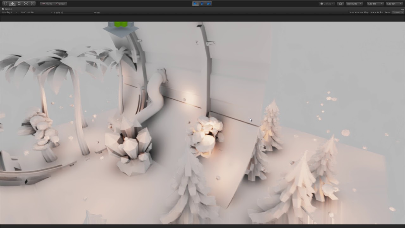Viewport: 405px width, 228px height.
Task: Click the Play button
Action: point(195,3)
